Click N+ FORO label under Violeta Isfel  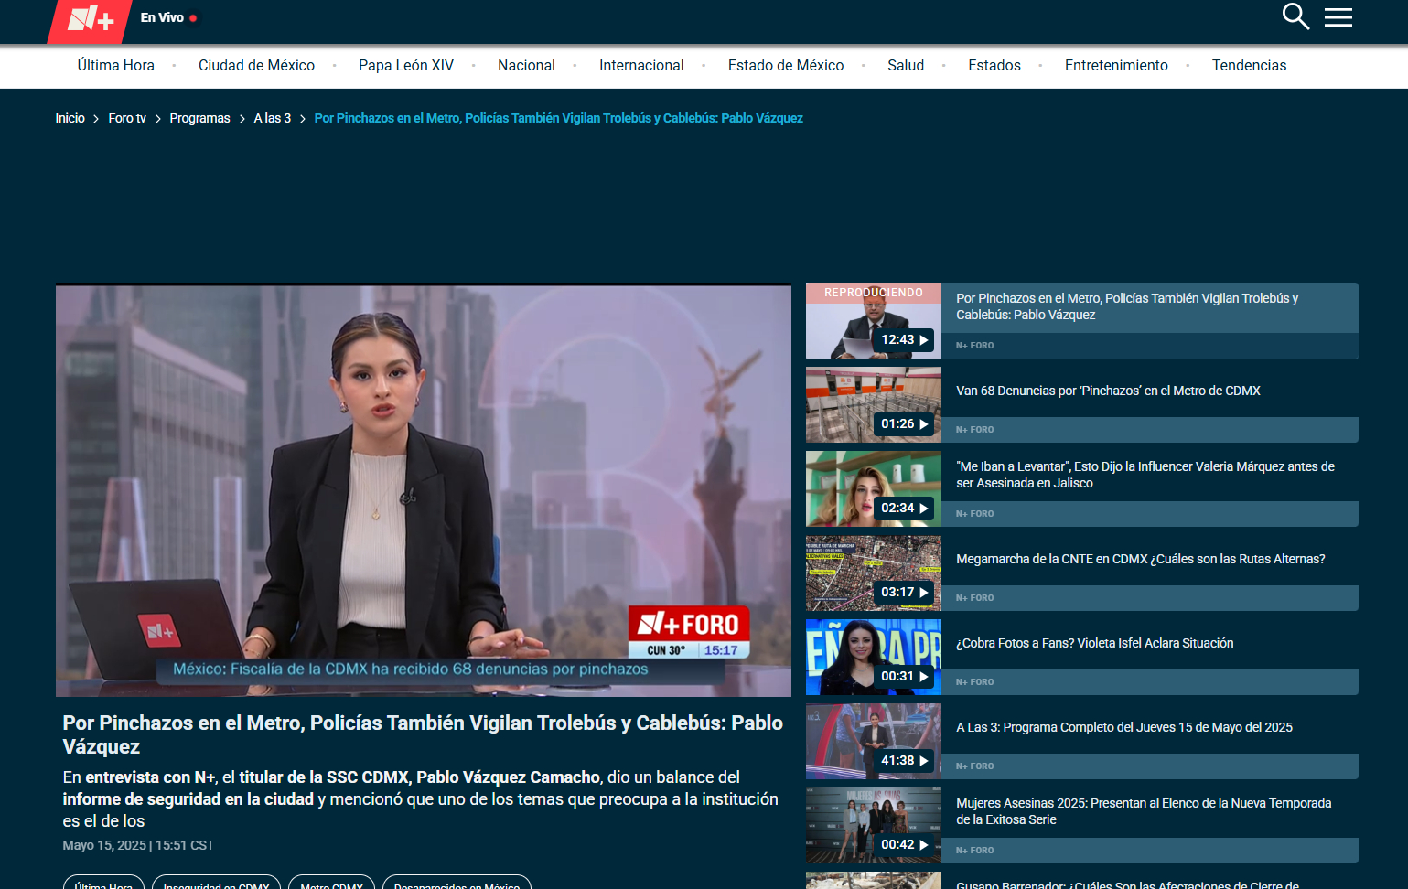click(x=974, y=682)
